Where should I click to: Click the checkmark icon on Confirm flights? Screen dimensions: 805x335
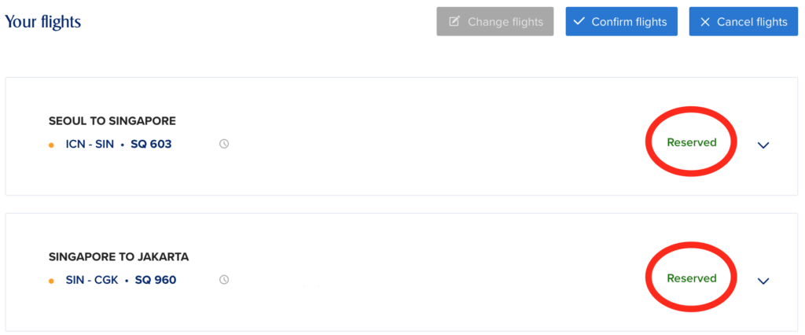[x=579, y=21]
